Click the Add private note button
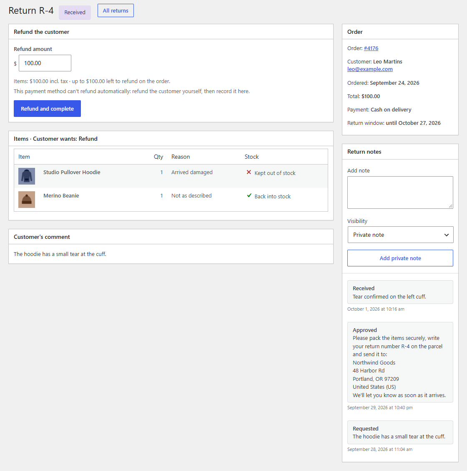467x471 pixels. (400, 258)
